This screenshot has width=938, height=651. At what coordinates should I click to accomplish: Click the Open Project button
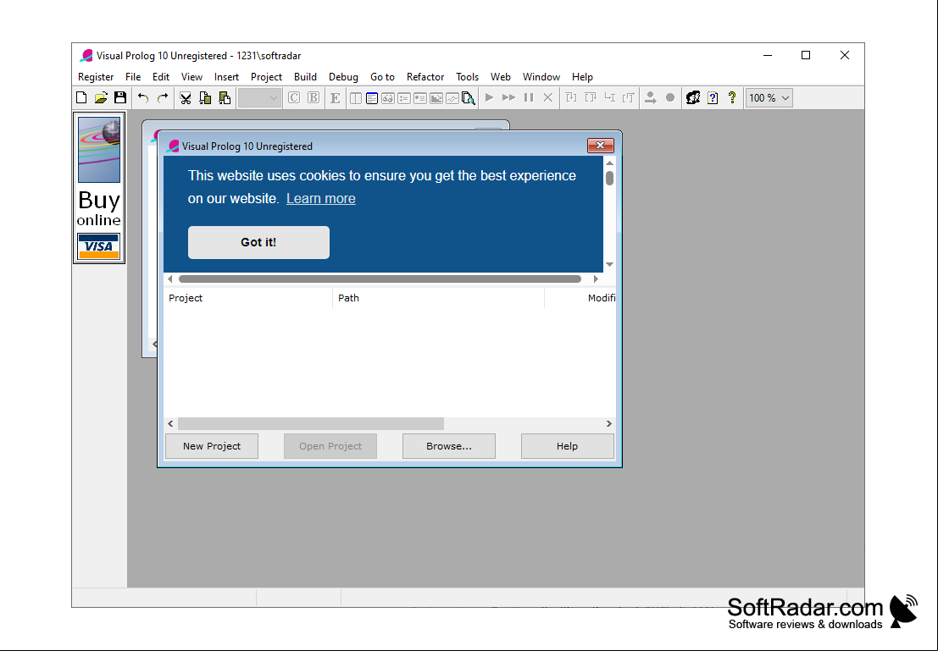tap(330, 446)
